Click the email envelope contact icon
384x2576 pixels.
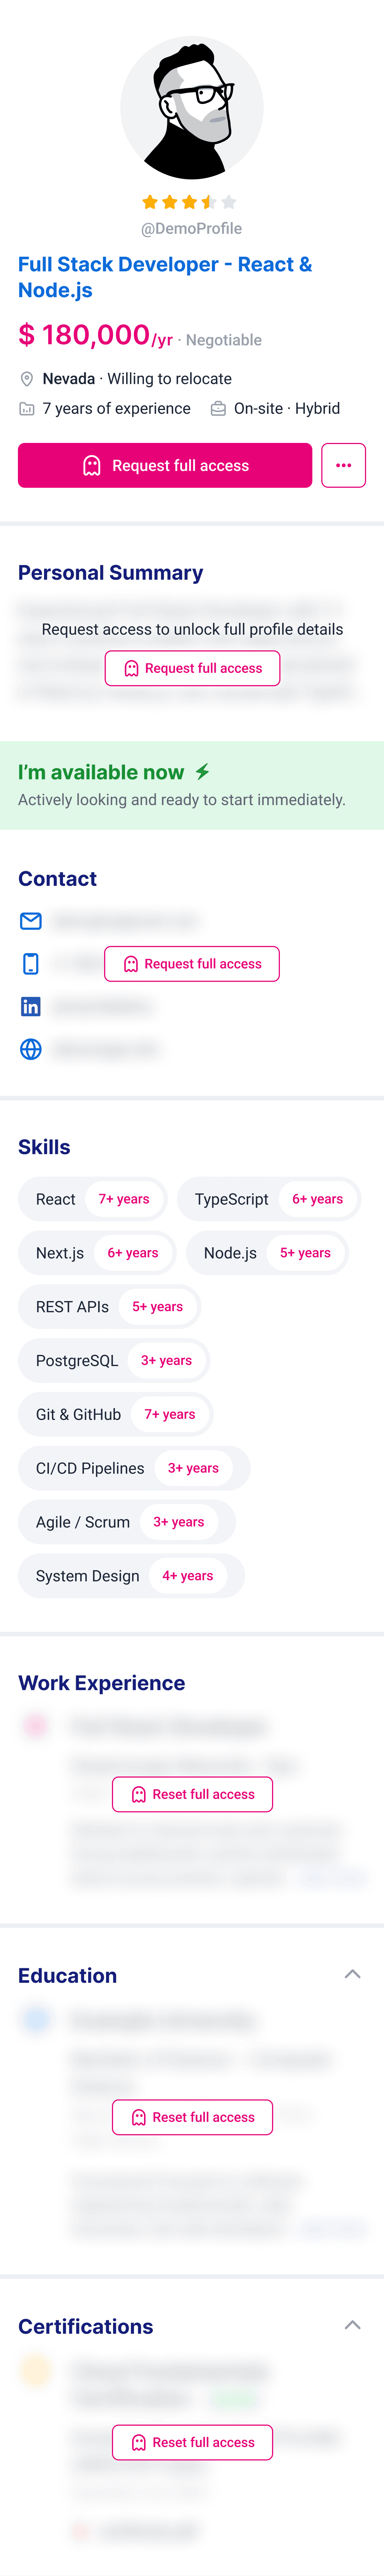31,921
